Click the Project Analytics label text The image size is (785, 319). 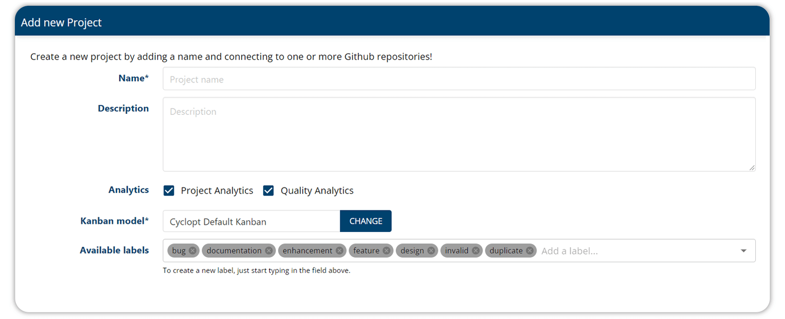coord(217,191)
